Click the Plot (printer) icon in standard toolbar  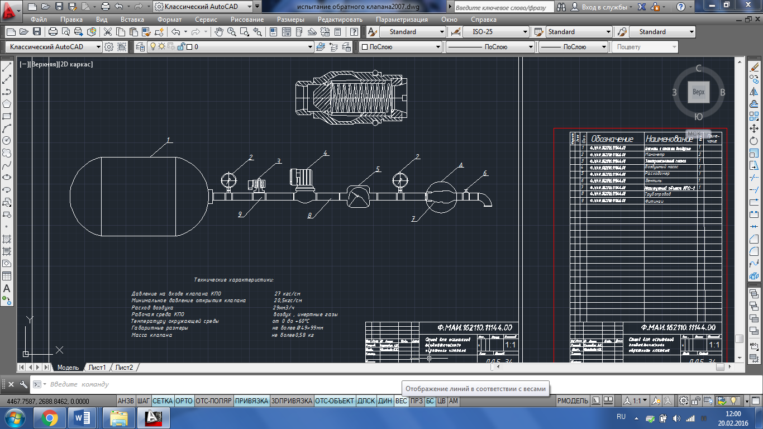coord(53,32)
